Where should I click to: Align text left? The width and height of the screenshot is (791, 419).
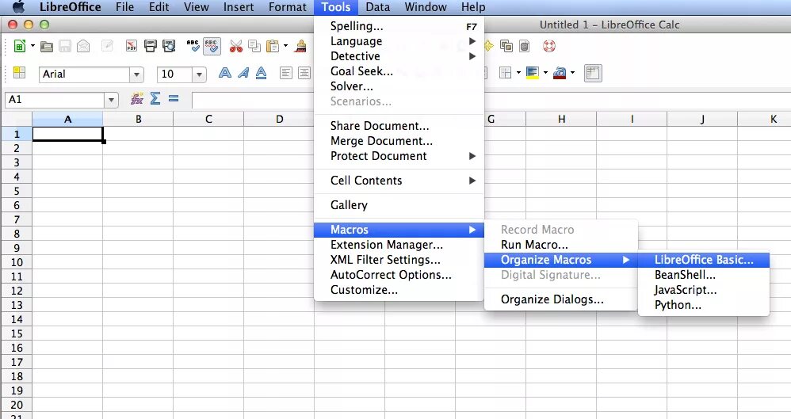pos(285,73)
